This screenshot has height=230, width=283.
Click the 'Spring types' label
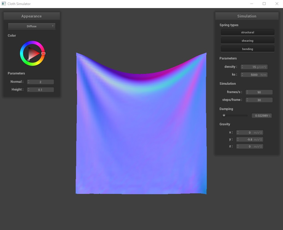pos(229,25)
